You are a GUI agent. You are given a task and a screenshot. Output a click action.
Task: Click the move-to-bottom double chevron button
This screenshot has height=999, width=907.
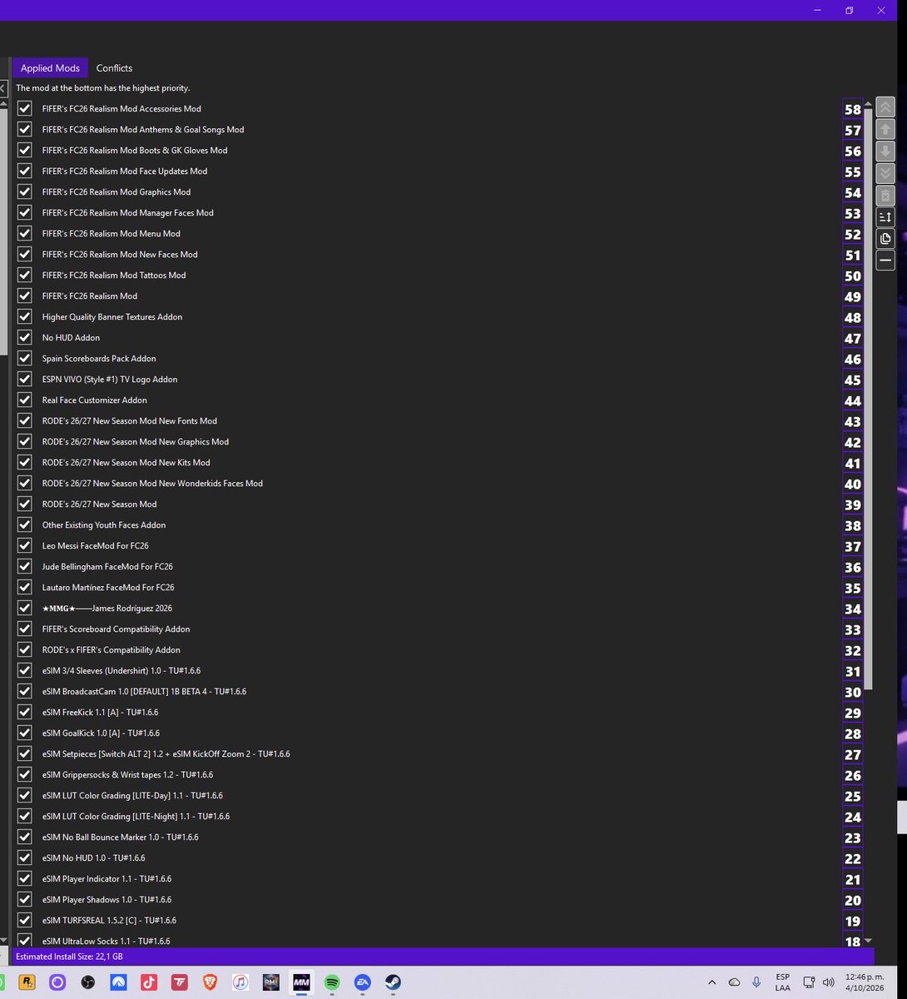[x=885, y=173]
